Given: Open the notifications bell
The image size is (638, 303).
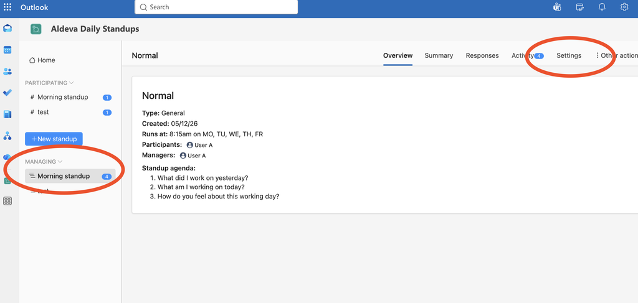Looking at the screenshot, I should pos(602,7).
